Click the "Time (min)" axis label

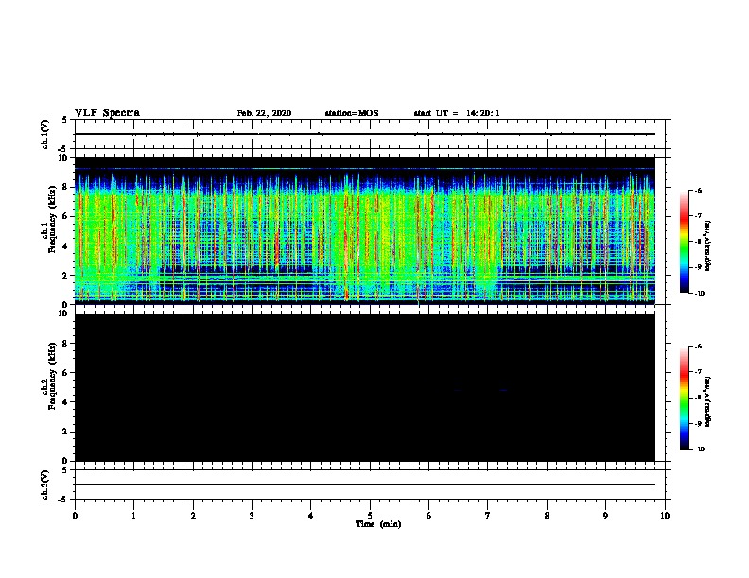pyautogui.click(x=378, y=524)
